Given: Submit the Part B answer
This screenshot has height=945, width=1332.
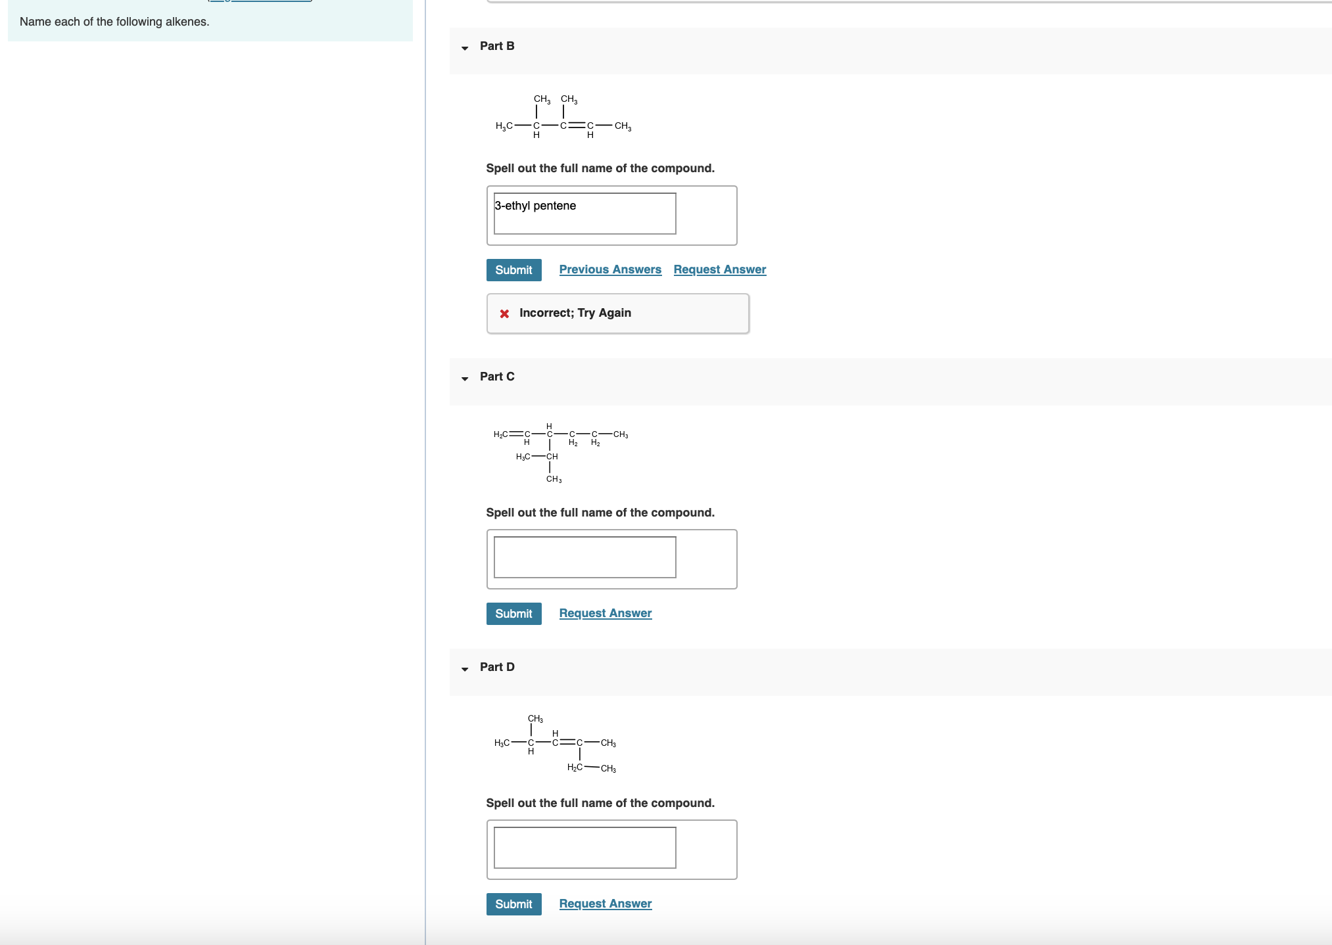Looking at the screenshot, I should click(513, 270).
